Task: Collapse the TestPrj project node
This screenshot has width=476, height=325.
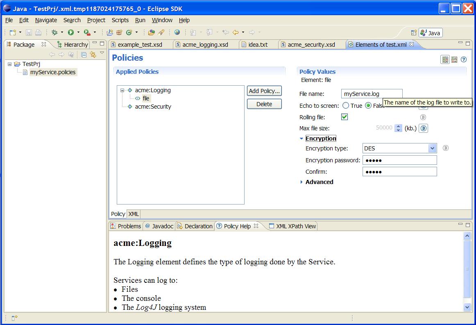Action: [x=10, y=64]
